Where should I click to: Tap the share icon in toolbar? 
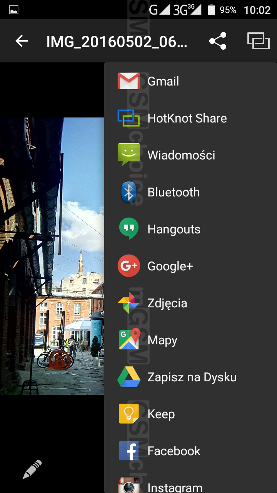coord(217,41)
